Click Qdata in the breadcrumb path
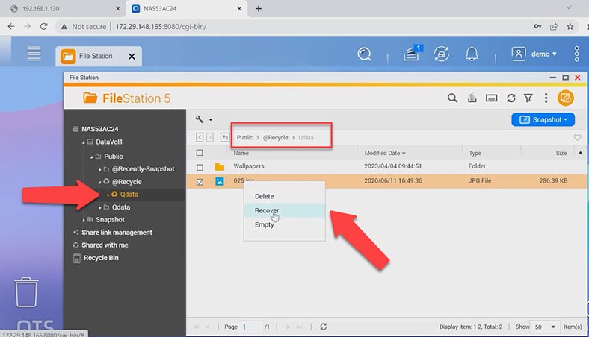 [x=306, y=138]
